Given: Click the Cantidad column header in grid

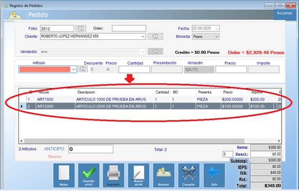Looking at the screenshot, I should [162, 92].
